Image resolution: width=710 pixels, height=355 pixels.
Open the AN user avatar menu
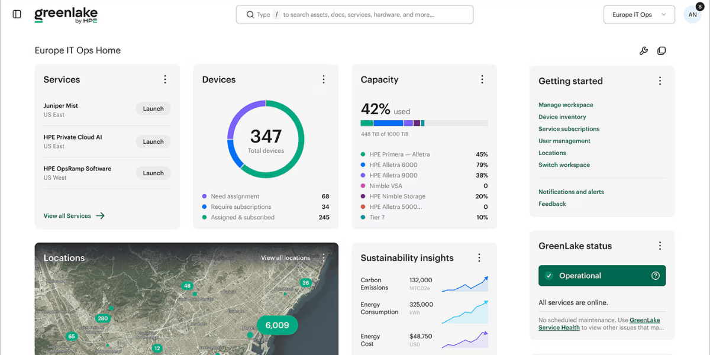coord(692,15)
